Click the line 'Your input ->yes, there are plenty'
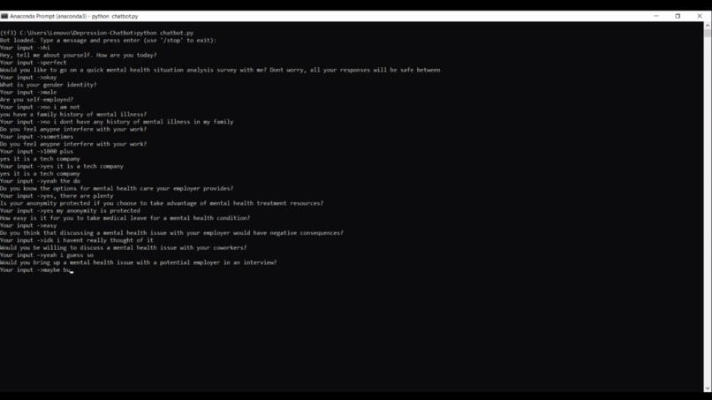Screen dimensions: 712x400 (57, 196)
